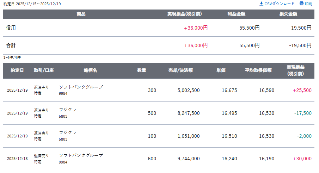
Task: Click the 平均取得価額 column header
Action: 258,70
